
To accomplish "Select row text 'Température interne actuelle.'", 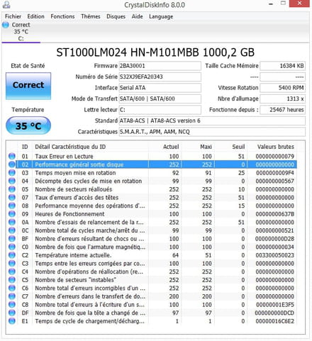I will coord(73,255).
